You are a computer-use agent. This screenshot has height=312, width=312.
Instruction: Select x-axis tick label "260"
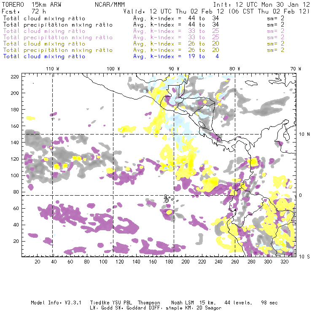click(x=235, y=262)
